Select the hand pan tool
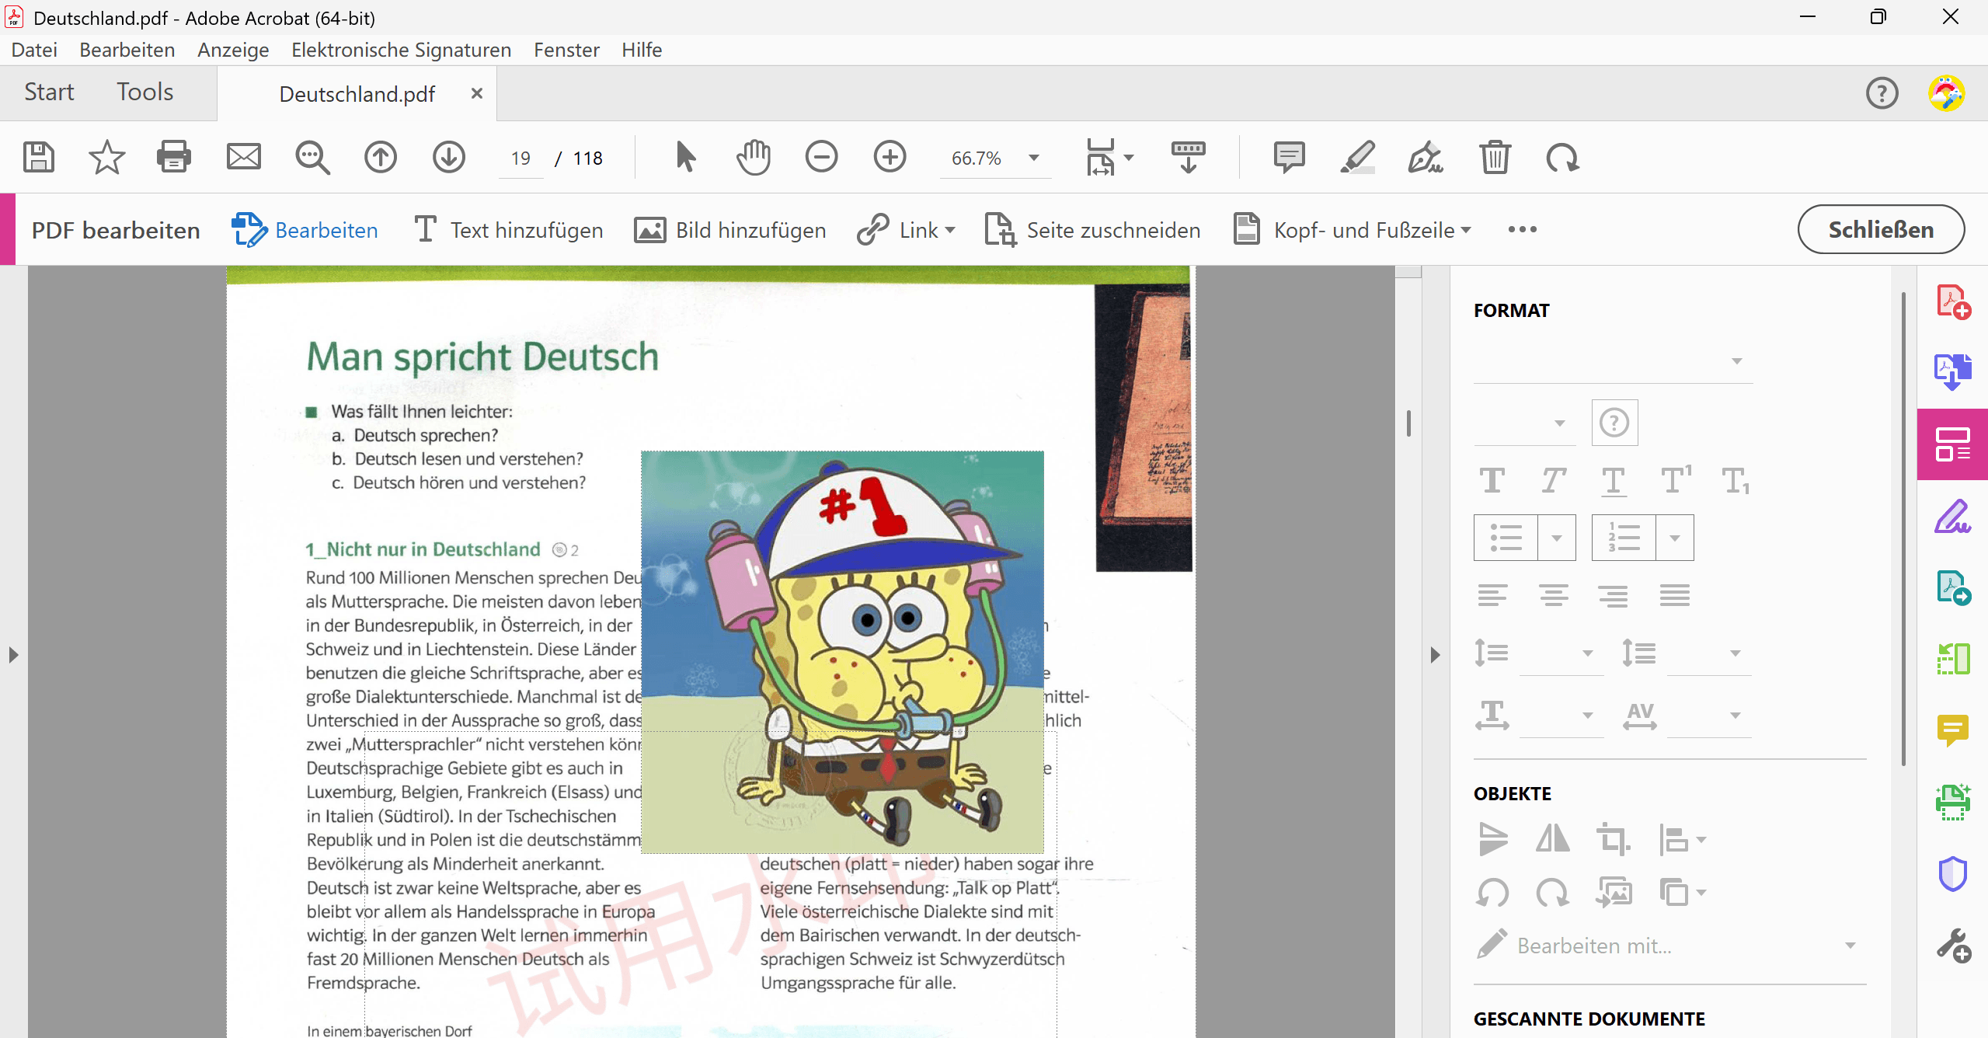The width and height of the screenshot is (1988, 1038). [754, 158]
